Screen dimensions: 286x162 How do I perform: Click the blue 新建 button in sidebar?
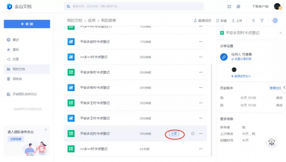(27, 24)
